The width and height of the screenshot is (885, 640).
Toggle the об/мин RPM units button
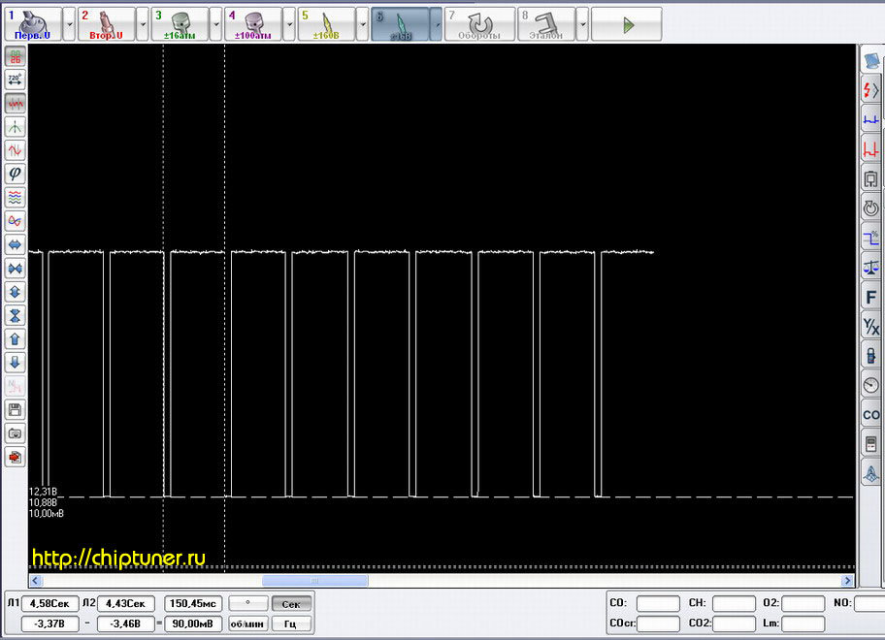(248, 624)
